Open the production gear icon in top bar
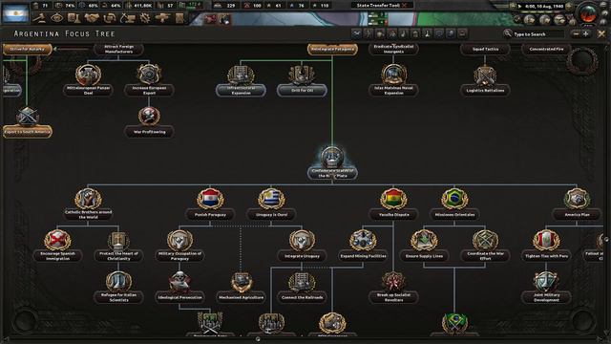611x344 pixels. coord(145,18)
